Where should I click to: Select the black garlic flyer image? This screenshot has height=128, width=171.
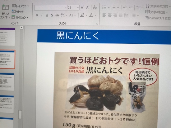[106, 90]
